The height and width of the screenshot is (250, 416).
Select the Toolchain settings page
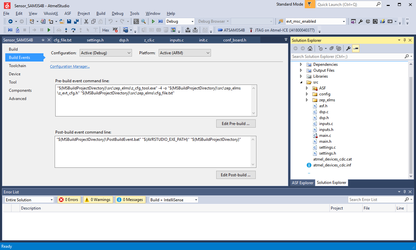17,66
